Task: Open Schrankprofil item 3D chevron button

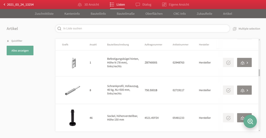Action: [x=244, y=90]
